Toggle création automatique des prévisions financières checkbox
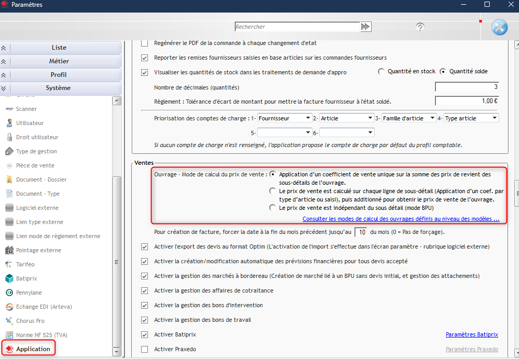This screenshot has height=359, width=519. pyautogui.click(x=145, y=261)
